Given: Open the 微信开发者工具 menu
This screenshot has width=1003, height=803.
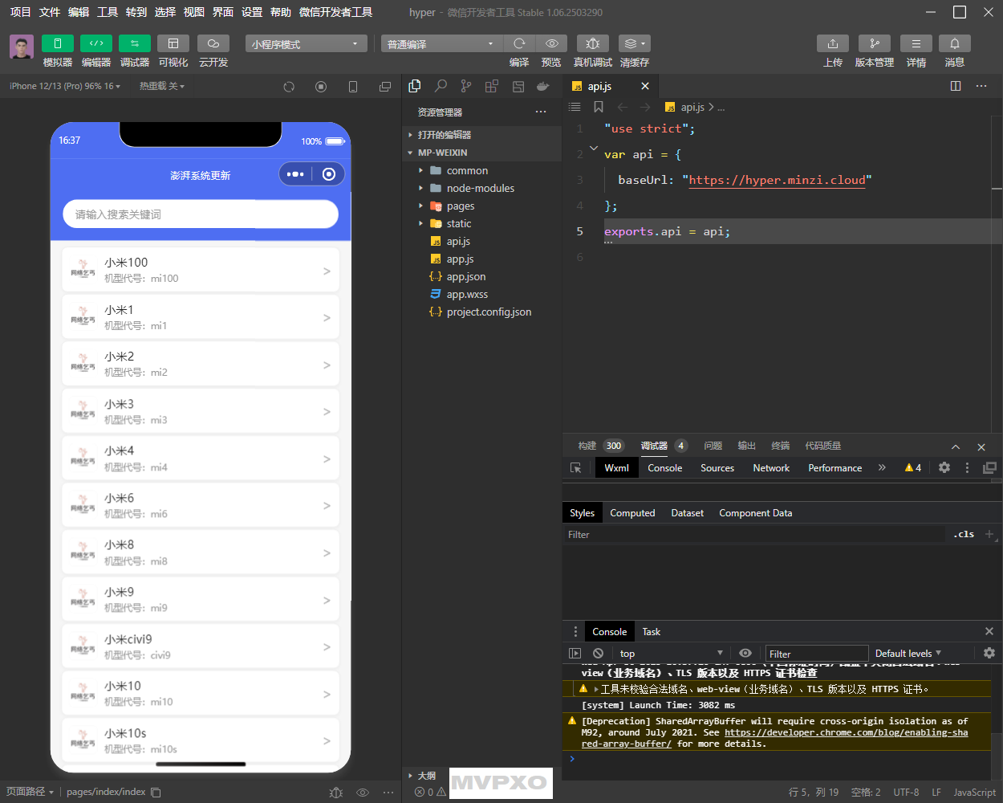Looking at the screenshot, I should [335, 12].
